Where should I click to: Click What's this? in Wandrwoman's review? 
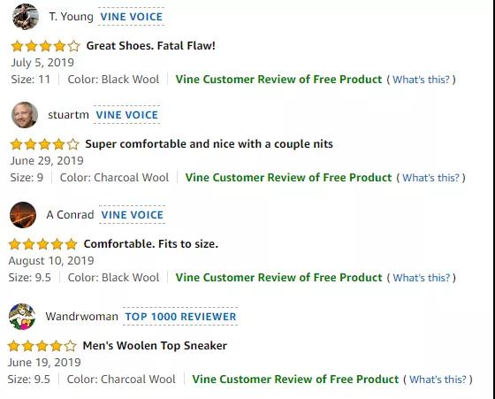pos(438,380)
